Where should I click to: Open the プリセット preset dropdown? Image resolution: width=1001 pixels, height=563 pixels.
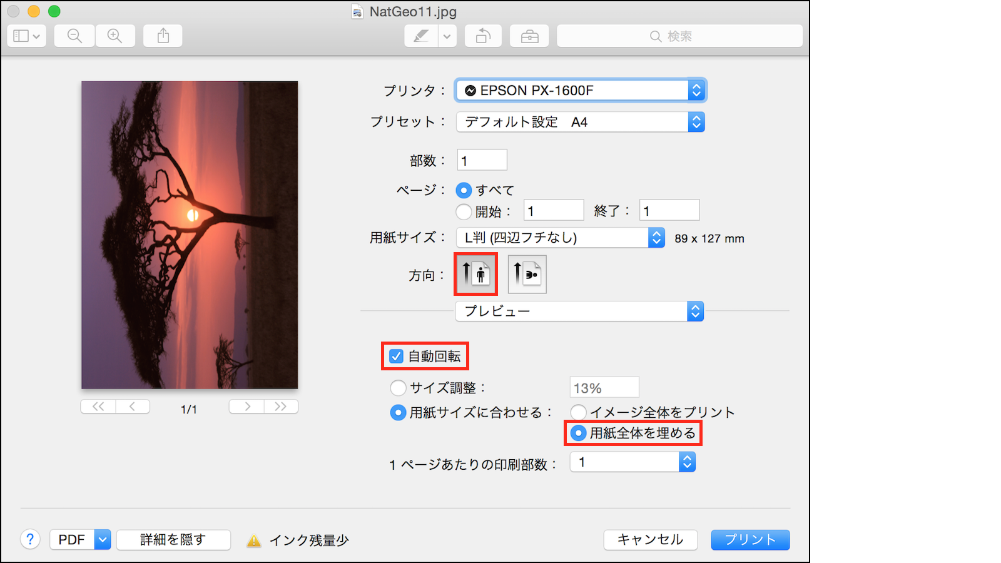581,122
